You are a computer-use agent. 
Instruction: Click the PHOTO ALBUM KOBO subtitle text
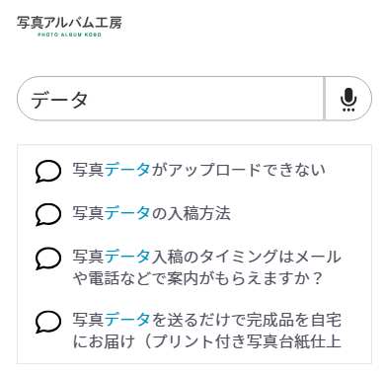(x=69, y=35)
